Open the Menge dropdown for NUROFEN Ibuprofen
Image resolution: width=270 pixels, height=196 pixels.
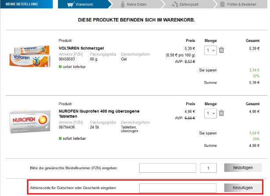tap(210, 113)
